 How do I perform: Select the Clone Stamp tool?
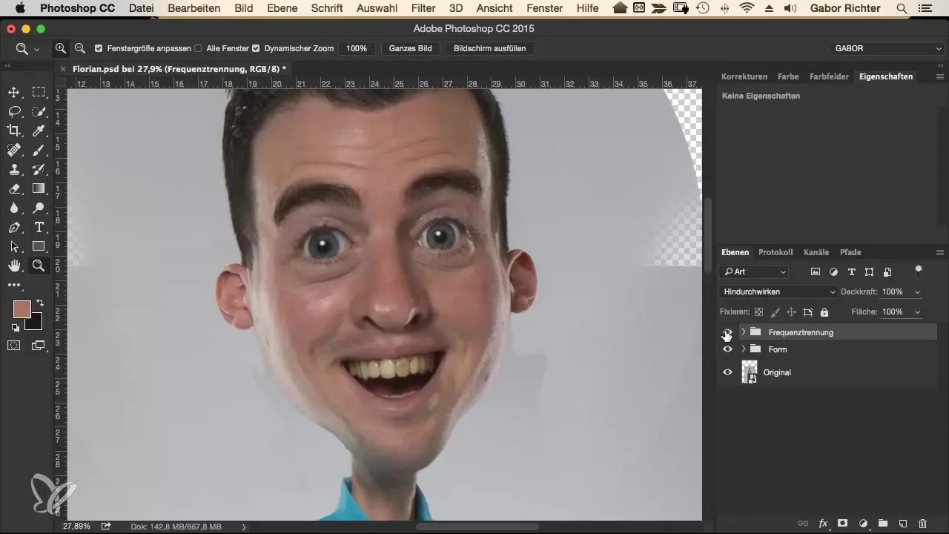13,170
